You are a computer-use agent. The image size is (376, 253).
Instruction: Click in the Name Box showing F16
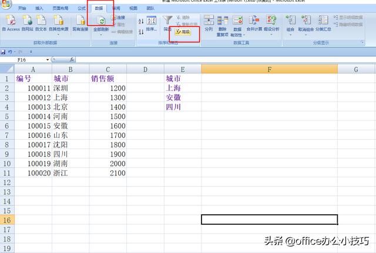pyautogui.click(x=23, y=60)
